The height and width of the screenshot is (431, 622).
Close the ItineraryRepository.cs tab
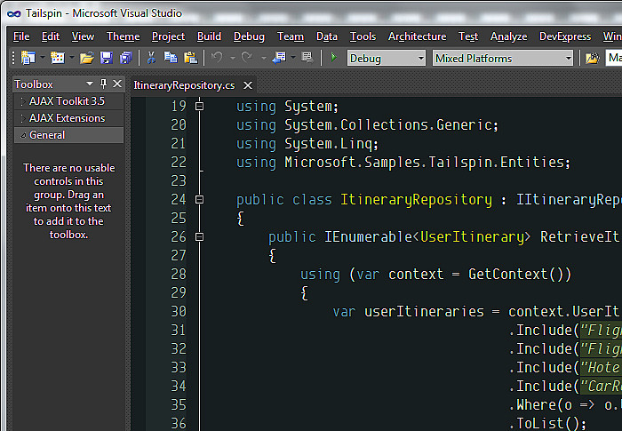(248, 85)
